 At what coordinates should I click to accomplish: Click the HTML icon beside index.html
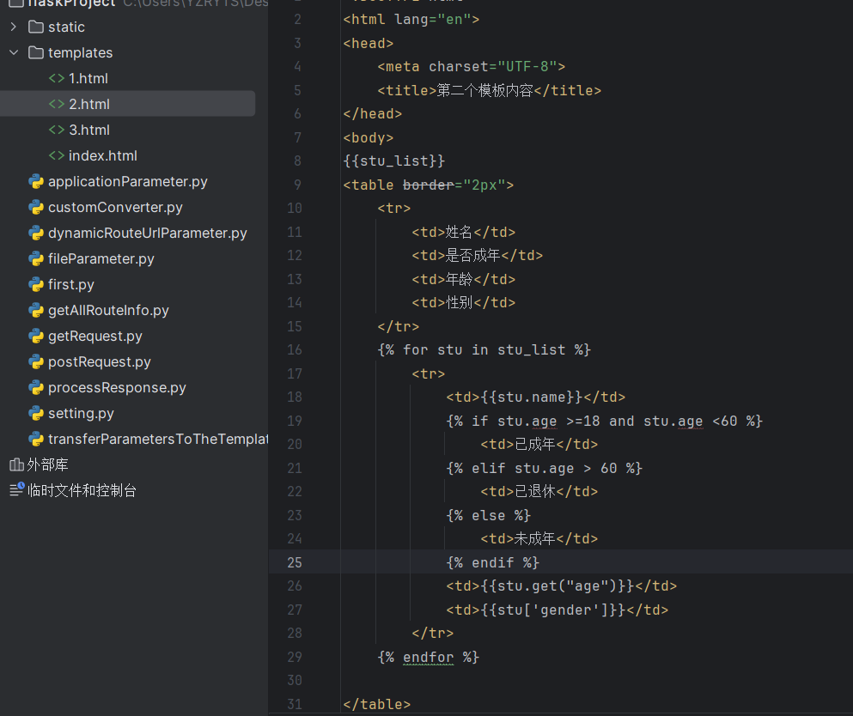tap(57, 155)
